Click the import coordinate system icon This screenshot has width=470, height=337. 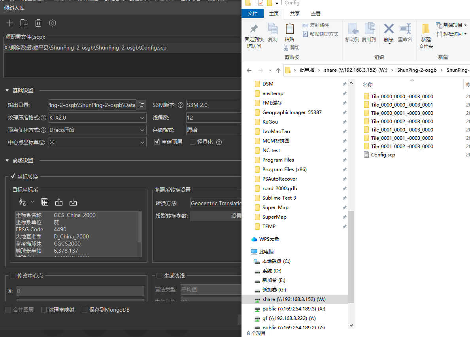73,202
